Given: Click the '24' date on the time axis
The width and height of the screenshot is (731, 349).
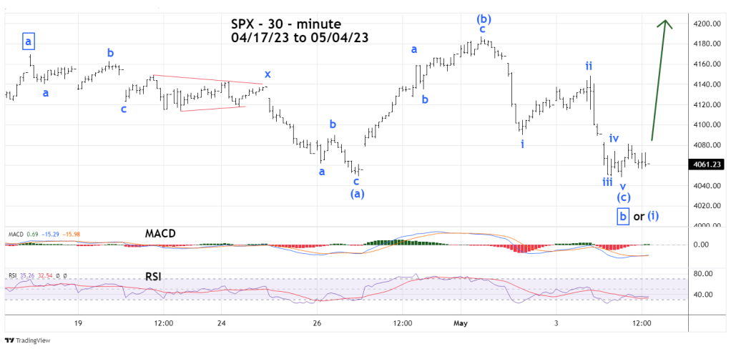Looking at the screenshot, I should (x=222, y=323).
